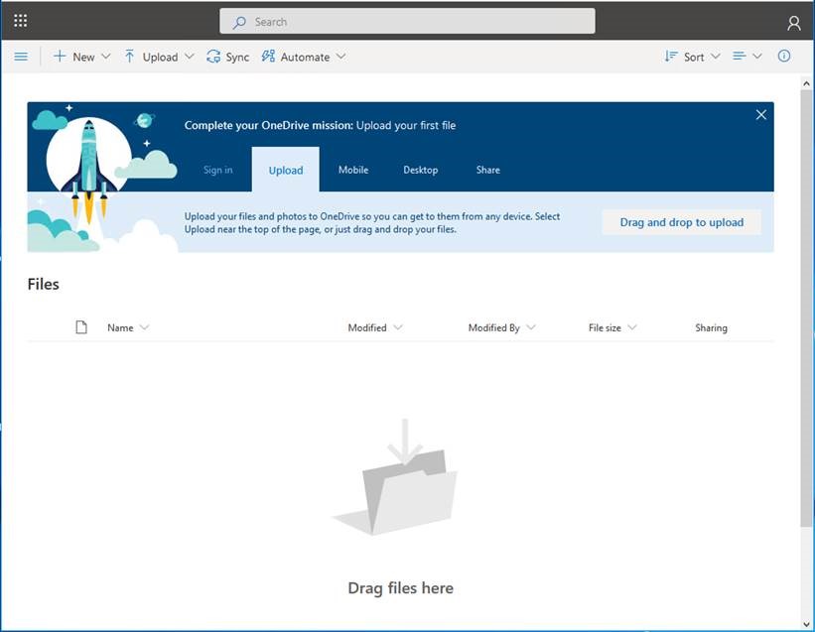This screenshot has height=632, width=815.
Task: Open the account profile icon
Action: [x=794, y=23]
